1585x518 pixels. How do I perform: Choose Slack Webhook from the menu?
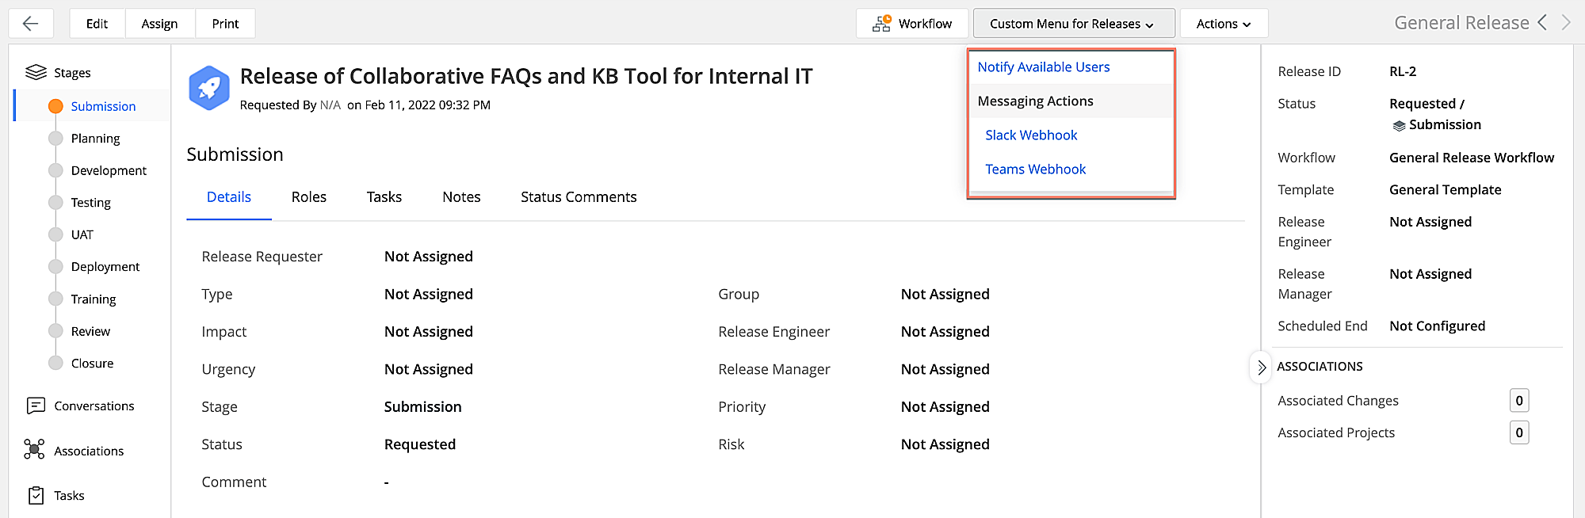(1031, 135)
